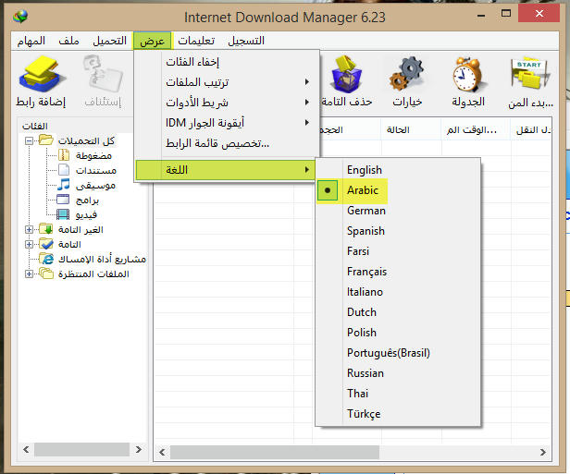
Task: Click the Size column header (الحجم)
Action: [350, 129]
